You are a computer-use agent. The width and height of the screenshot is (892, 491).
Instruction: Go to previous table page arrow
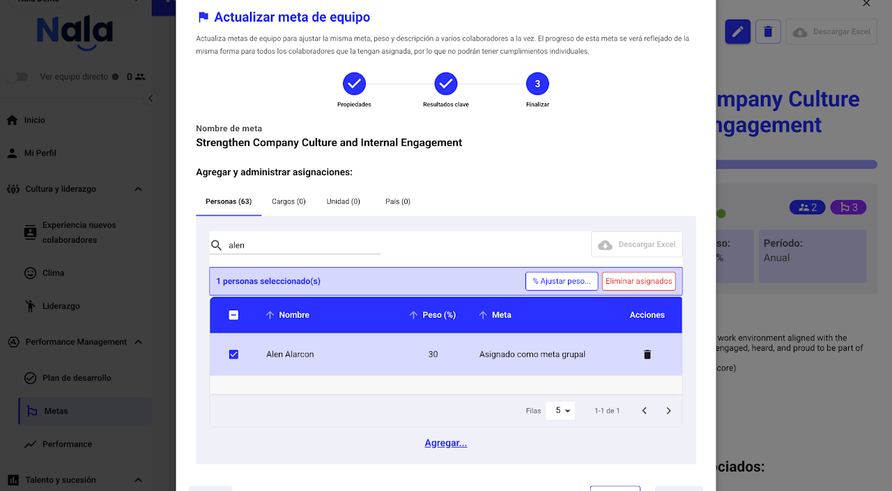pyautogui.click(x=644, y=411)
